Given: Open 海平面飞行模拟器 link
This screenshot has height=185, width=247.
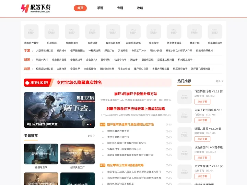Looking at the screenshot, I should click(x=201, y=69).
